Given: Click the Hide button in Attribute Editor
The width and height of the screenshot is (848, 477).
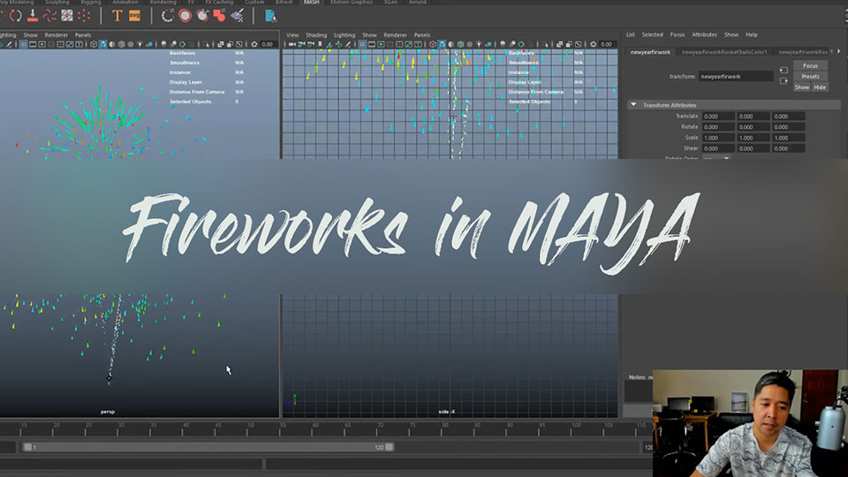Looking at the screenshot, I should (820, 87).
